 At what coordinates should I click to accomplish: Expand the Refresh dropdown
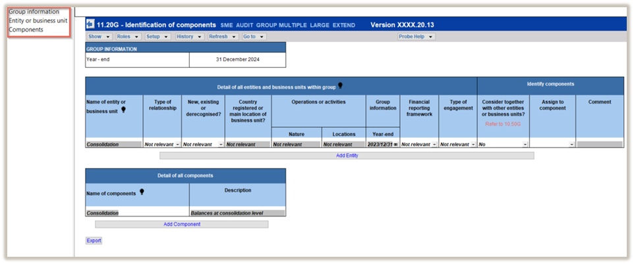tap(222, 37)
